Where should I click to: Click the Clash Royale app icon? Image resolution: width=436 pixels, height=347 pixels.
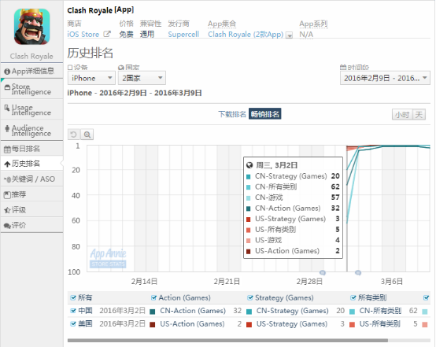tap(32, 27)
